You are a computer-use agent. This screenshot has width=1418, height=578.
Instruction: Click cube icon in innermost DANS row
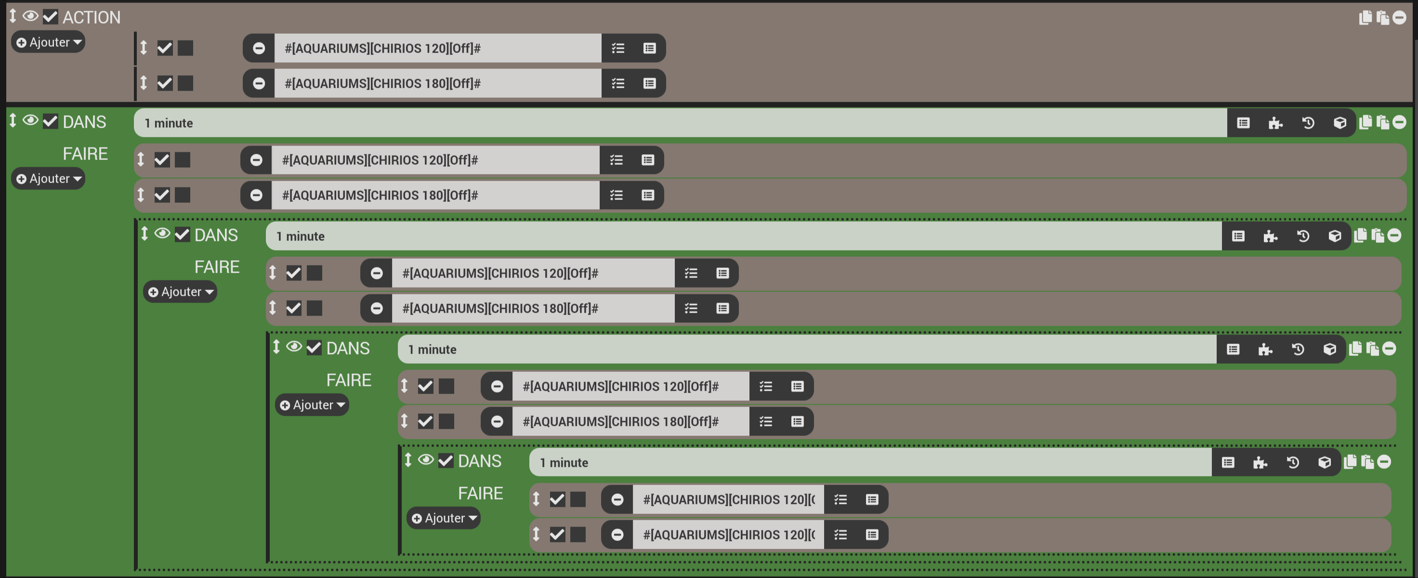tap(1325, 462)
